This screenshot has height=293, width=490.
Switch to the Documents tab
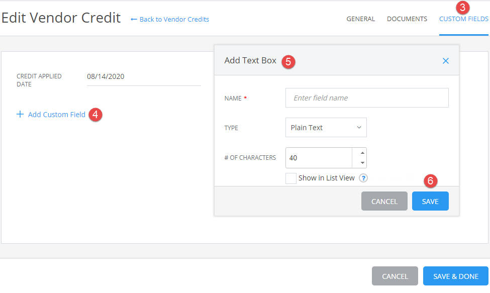[407, 19]
